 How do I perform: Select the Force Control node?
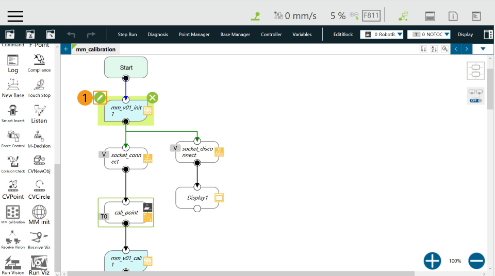(x=13, y=140)
